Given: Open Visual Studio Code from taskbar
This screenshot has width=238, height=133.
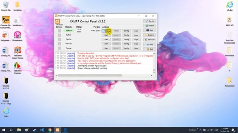Looking at the screenshot, I should (x=42, y=130).
